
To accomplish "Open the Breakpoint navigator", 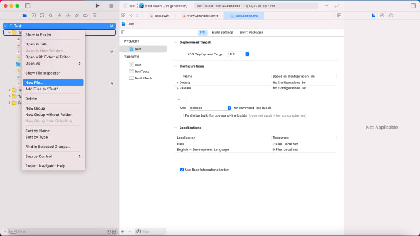I will (x=86, y=16).
